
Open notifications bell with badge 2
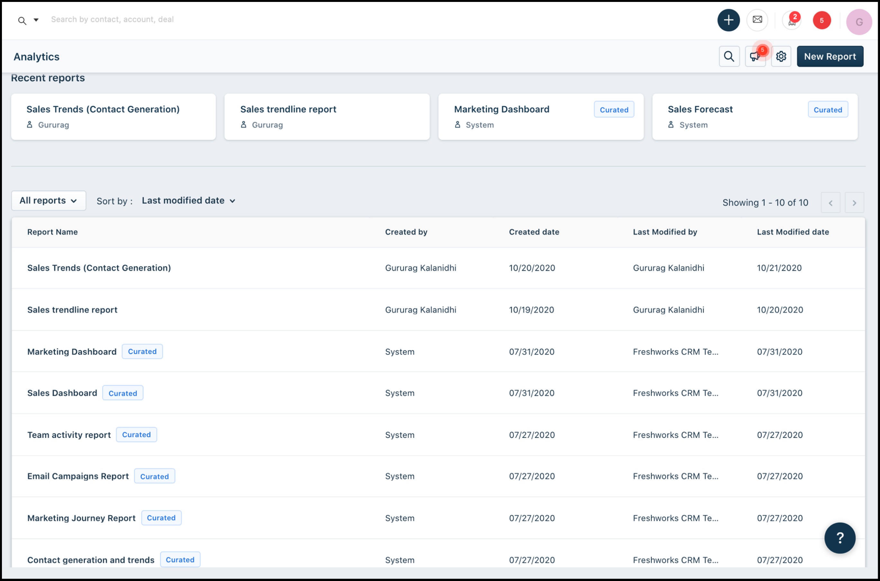point(792,20)
